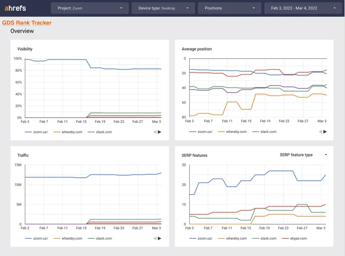Click the ahrefs logo
This screenshot has height=256, width=345.
click(x=15, y=8)
